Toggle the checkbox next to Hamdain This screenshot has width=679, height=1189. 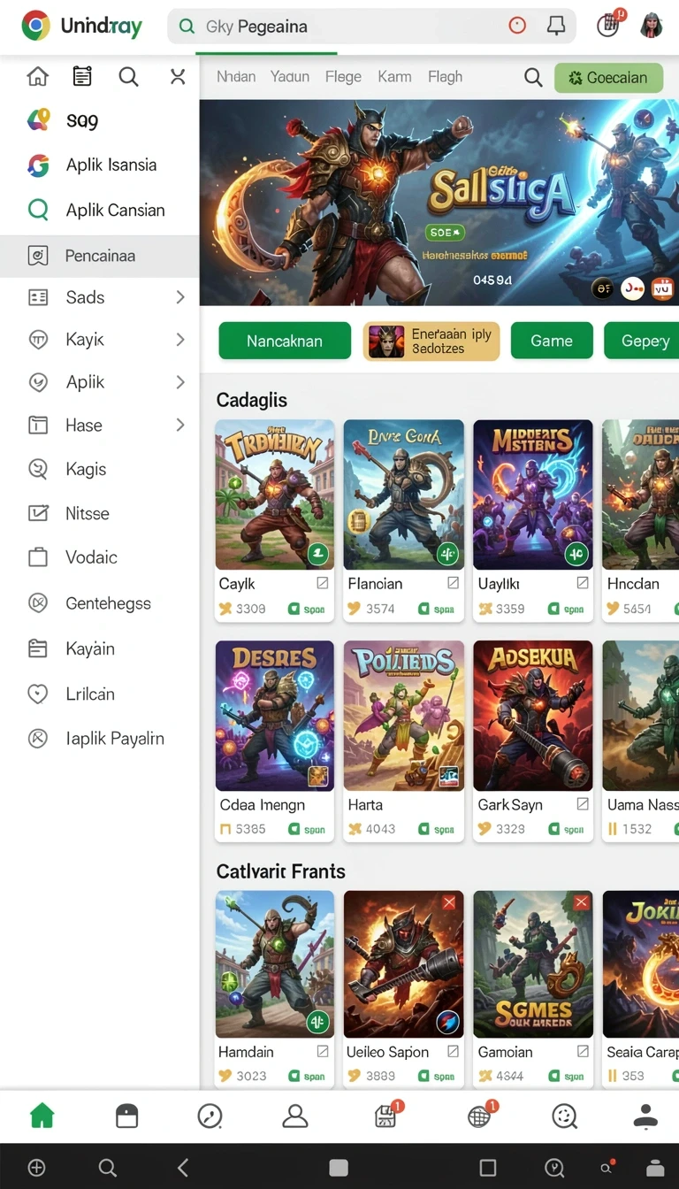click(323, 1052)
